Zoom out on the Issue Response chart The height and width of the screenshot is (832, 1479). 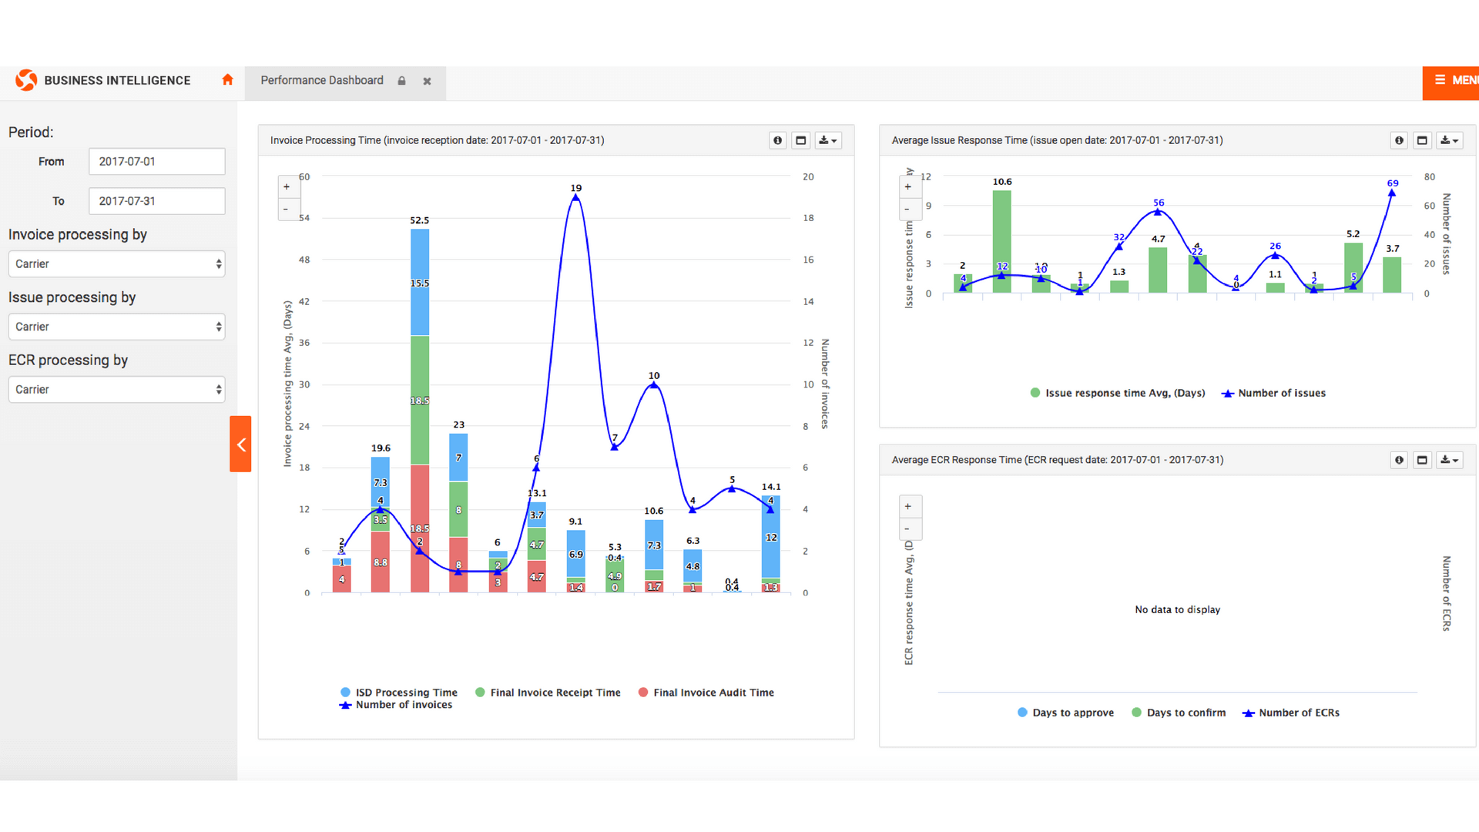907,209
